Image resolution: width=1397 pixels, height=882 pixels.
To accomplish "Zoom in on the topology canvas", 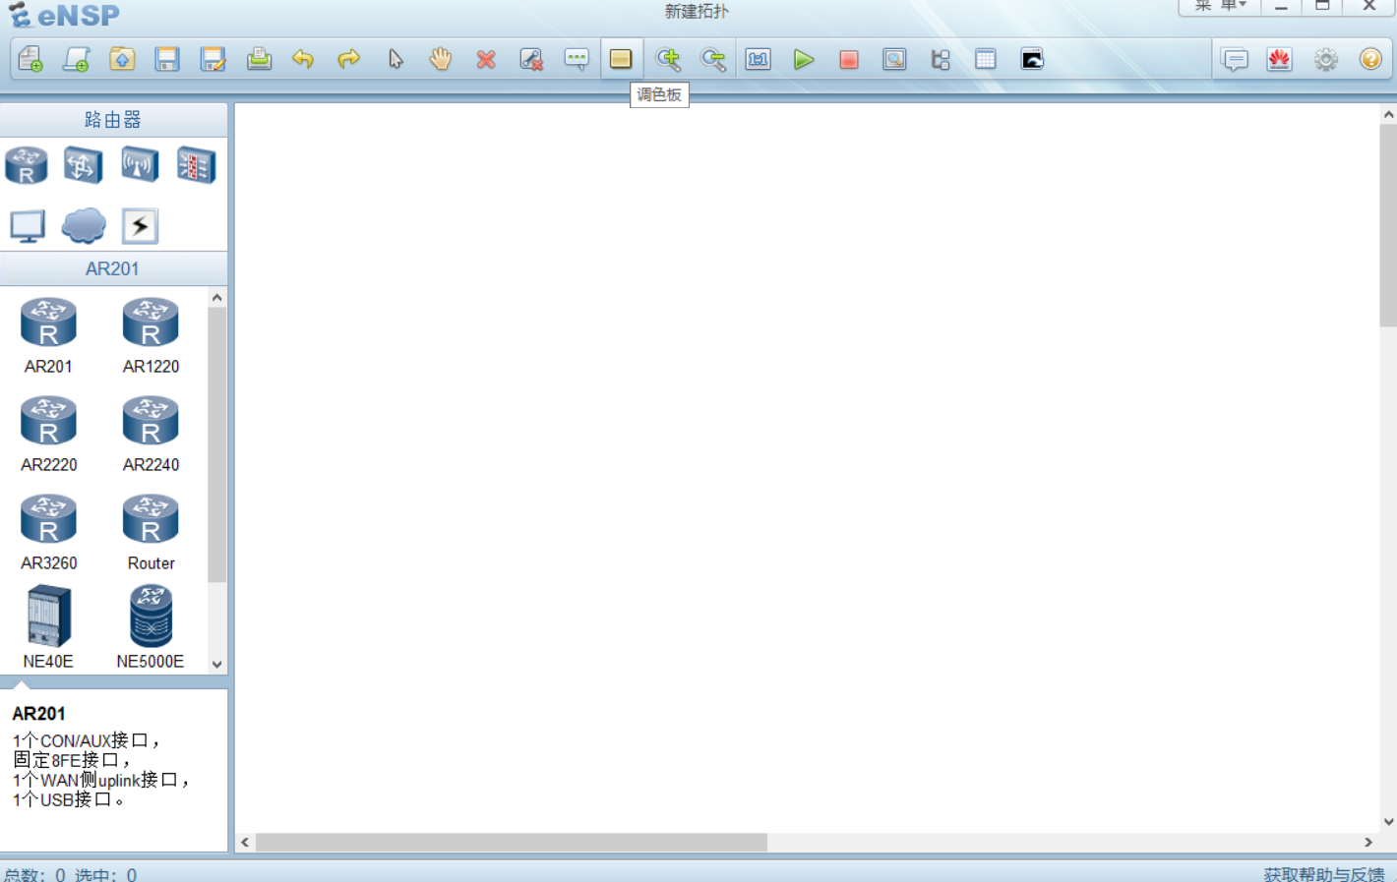I will click(668, 59).
